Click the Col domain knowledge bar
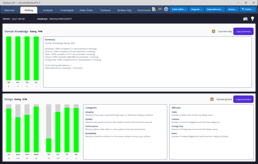The height and width of the screenshot is (164, 258). (36, 58)
